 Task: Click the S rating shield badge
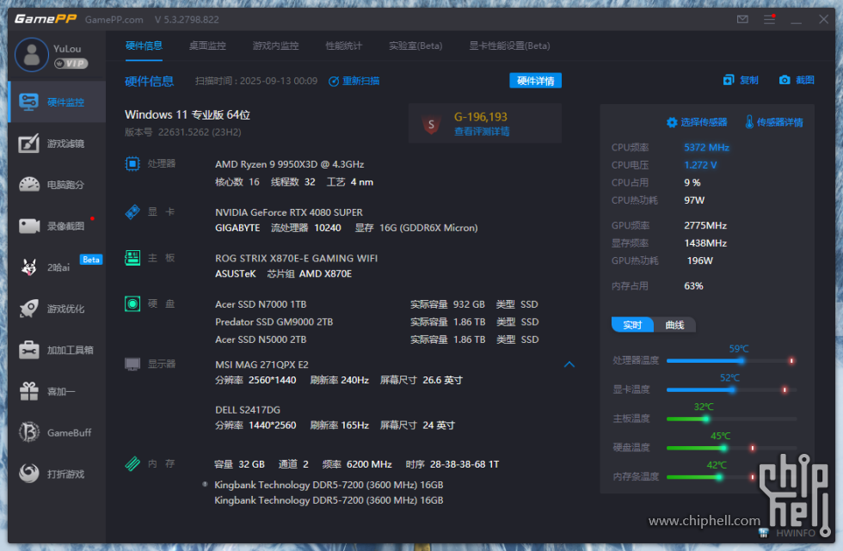click(431, 124)
